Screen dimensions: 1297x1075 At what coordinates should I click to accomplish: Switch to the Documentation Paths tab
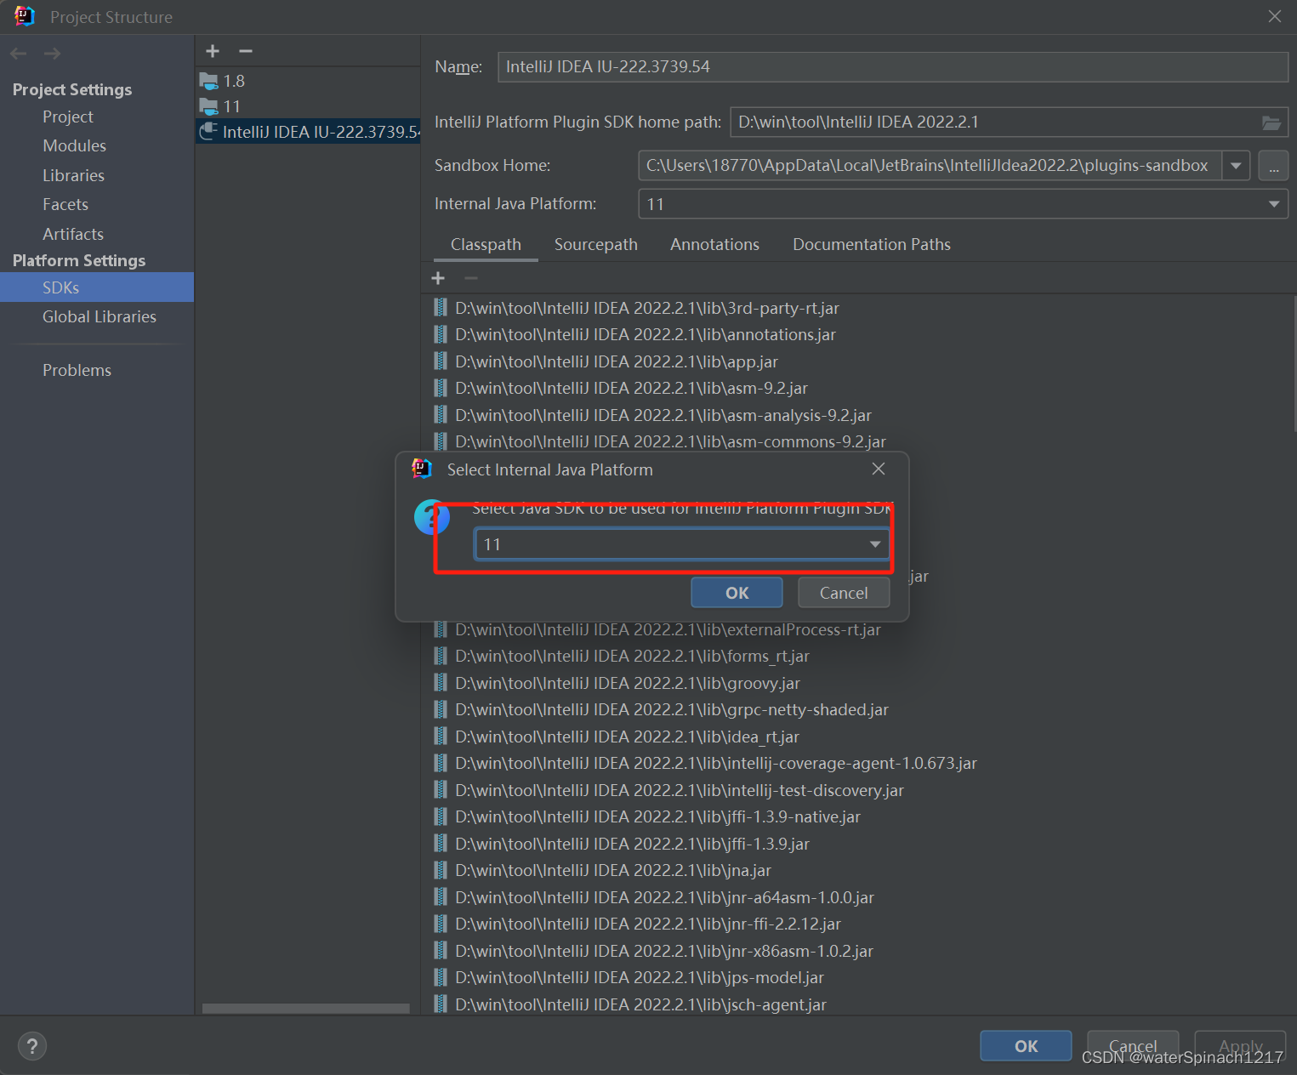click(x=871, y=244)
